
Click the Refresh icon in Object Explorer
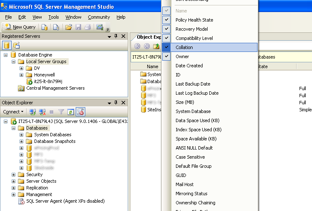click(x=70, y=112)
